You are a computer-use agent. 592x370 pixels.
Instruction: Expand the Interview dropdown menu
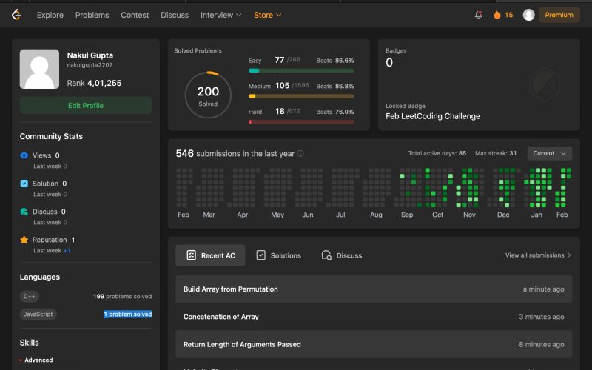[221, 15]
